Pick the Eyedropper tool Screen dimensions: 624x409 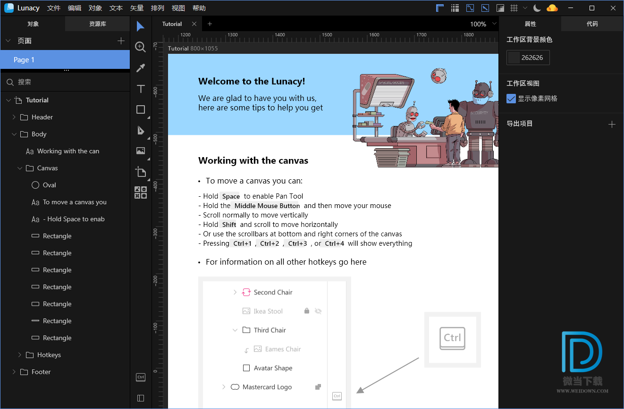[140, 68]
